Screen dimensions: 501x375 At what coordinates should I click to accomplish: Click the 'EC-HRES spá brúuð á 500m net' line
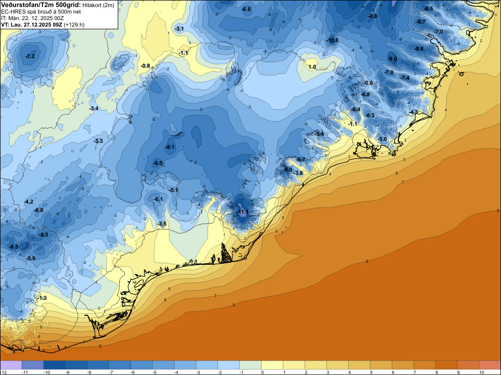(41, 12)
